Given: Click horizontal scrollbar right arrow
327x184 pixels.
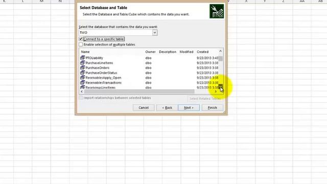Looking at the screenshot, I should (216, 91).
